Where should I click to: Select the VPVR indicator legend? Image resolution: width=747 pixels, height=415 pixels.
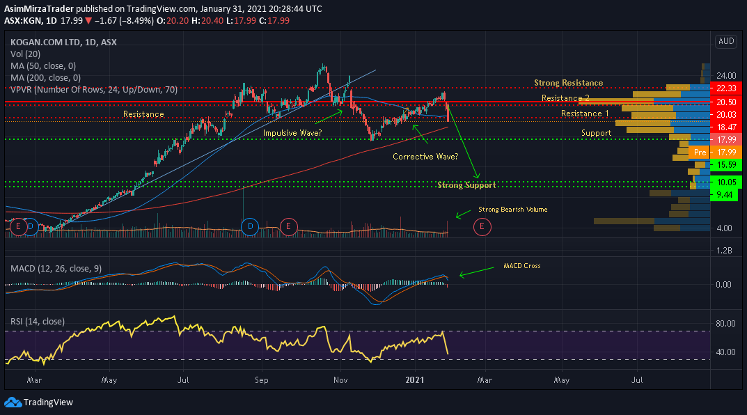point(94,90)
